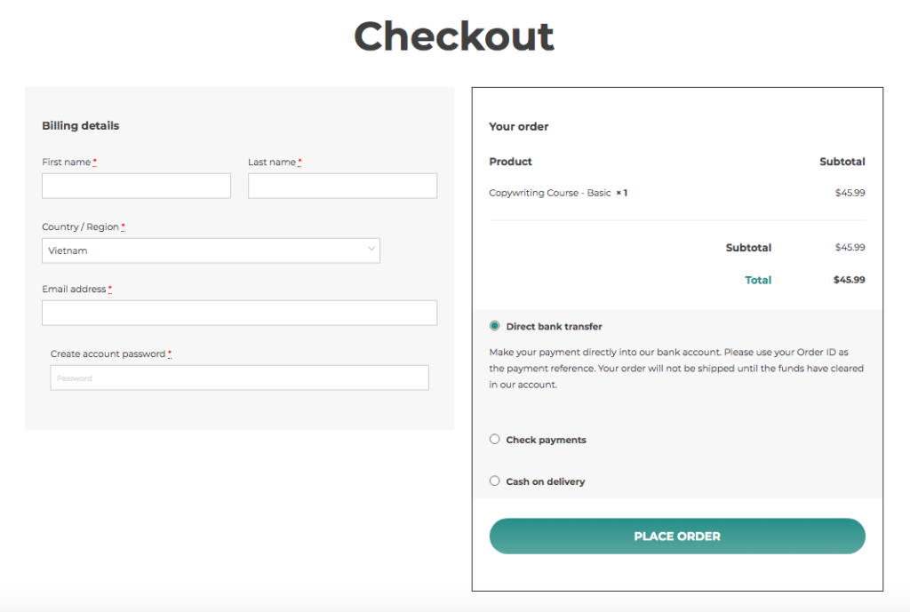Click the Check payments label text
The width and height of the screenshot is (910, 612).
click(547, 440)
